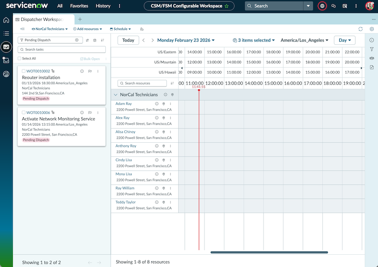Click the globe scope selector icon
This screenshot has height=267, width=378.
coord(322,6)
